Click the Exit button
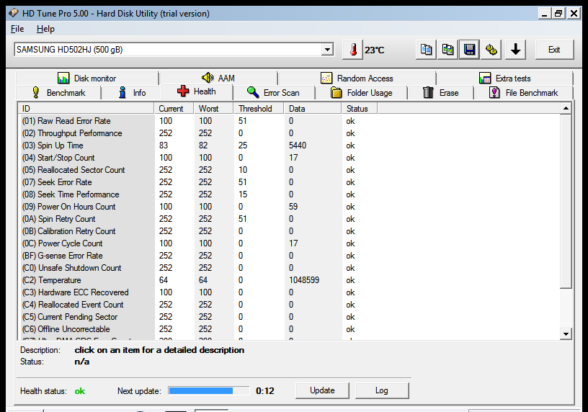588x412 pixels. [x=554, y=50]
